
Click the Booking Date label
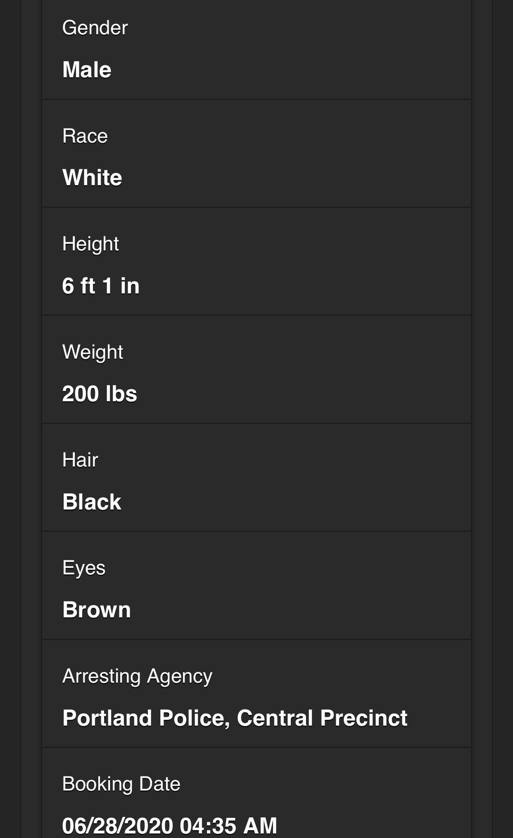tap(121, 784)
